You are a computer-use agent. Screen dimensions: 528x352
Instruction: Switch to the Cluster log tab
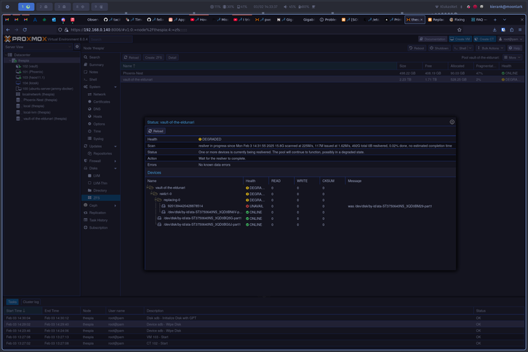31,301
